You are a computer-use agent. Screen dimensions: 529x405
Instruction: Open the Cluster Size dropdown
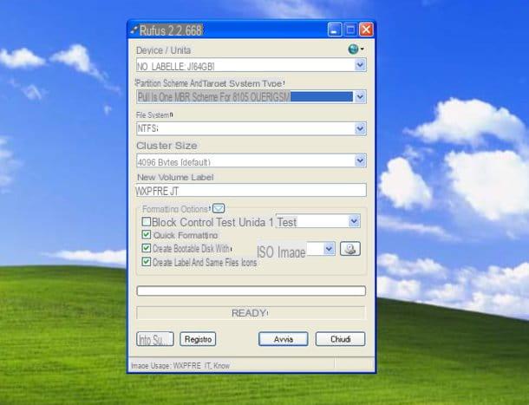pyautogui.click(x=360, y=160)
